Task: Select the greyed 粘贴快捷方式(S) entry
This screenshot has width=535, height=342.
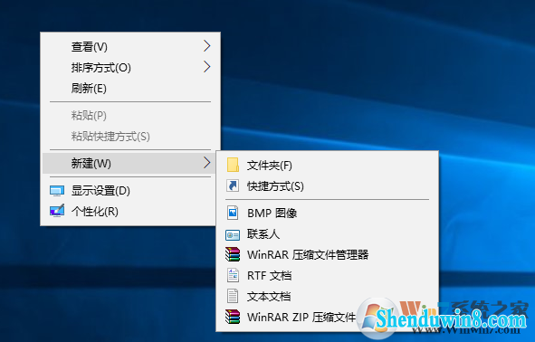Action: (130, 136)
